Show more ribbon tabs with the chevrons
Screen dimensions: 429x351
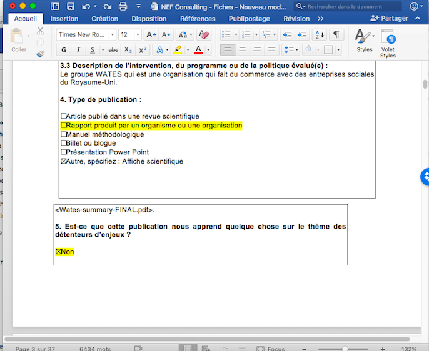320,19
